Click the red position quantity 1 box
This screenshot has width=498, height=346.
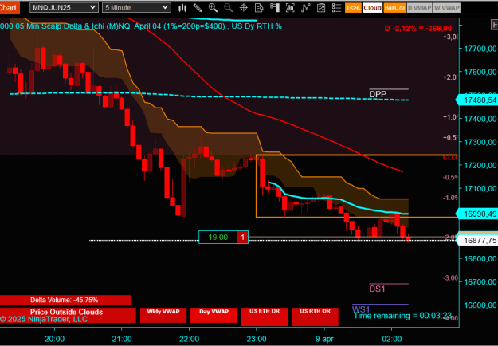tap(243, 237)
